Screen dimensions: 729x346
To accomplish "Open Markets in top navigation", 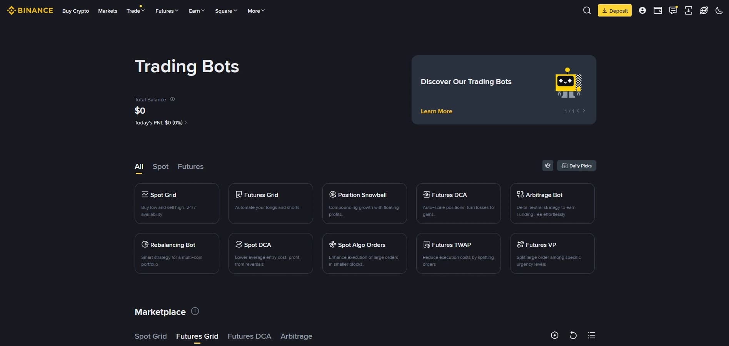I will pos(108,11).
